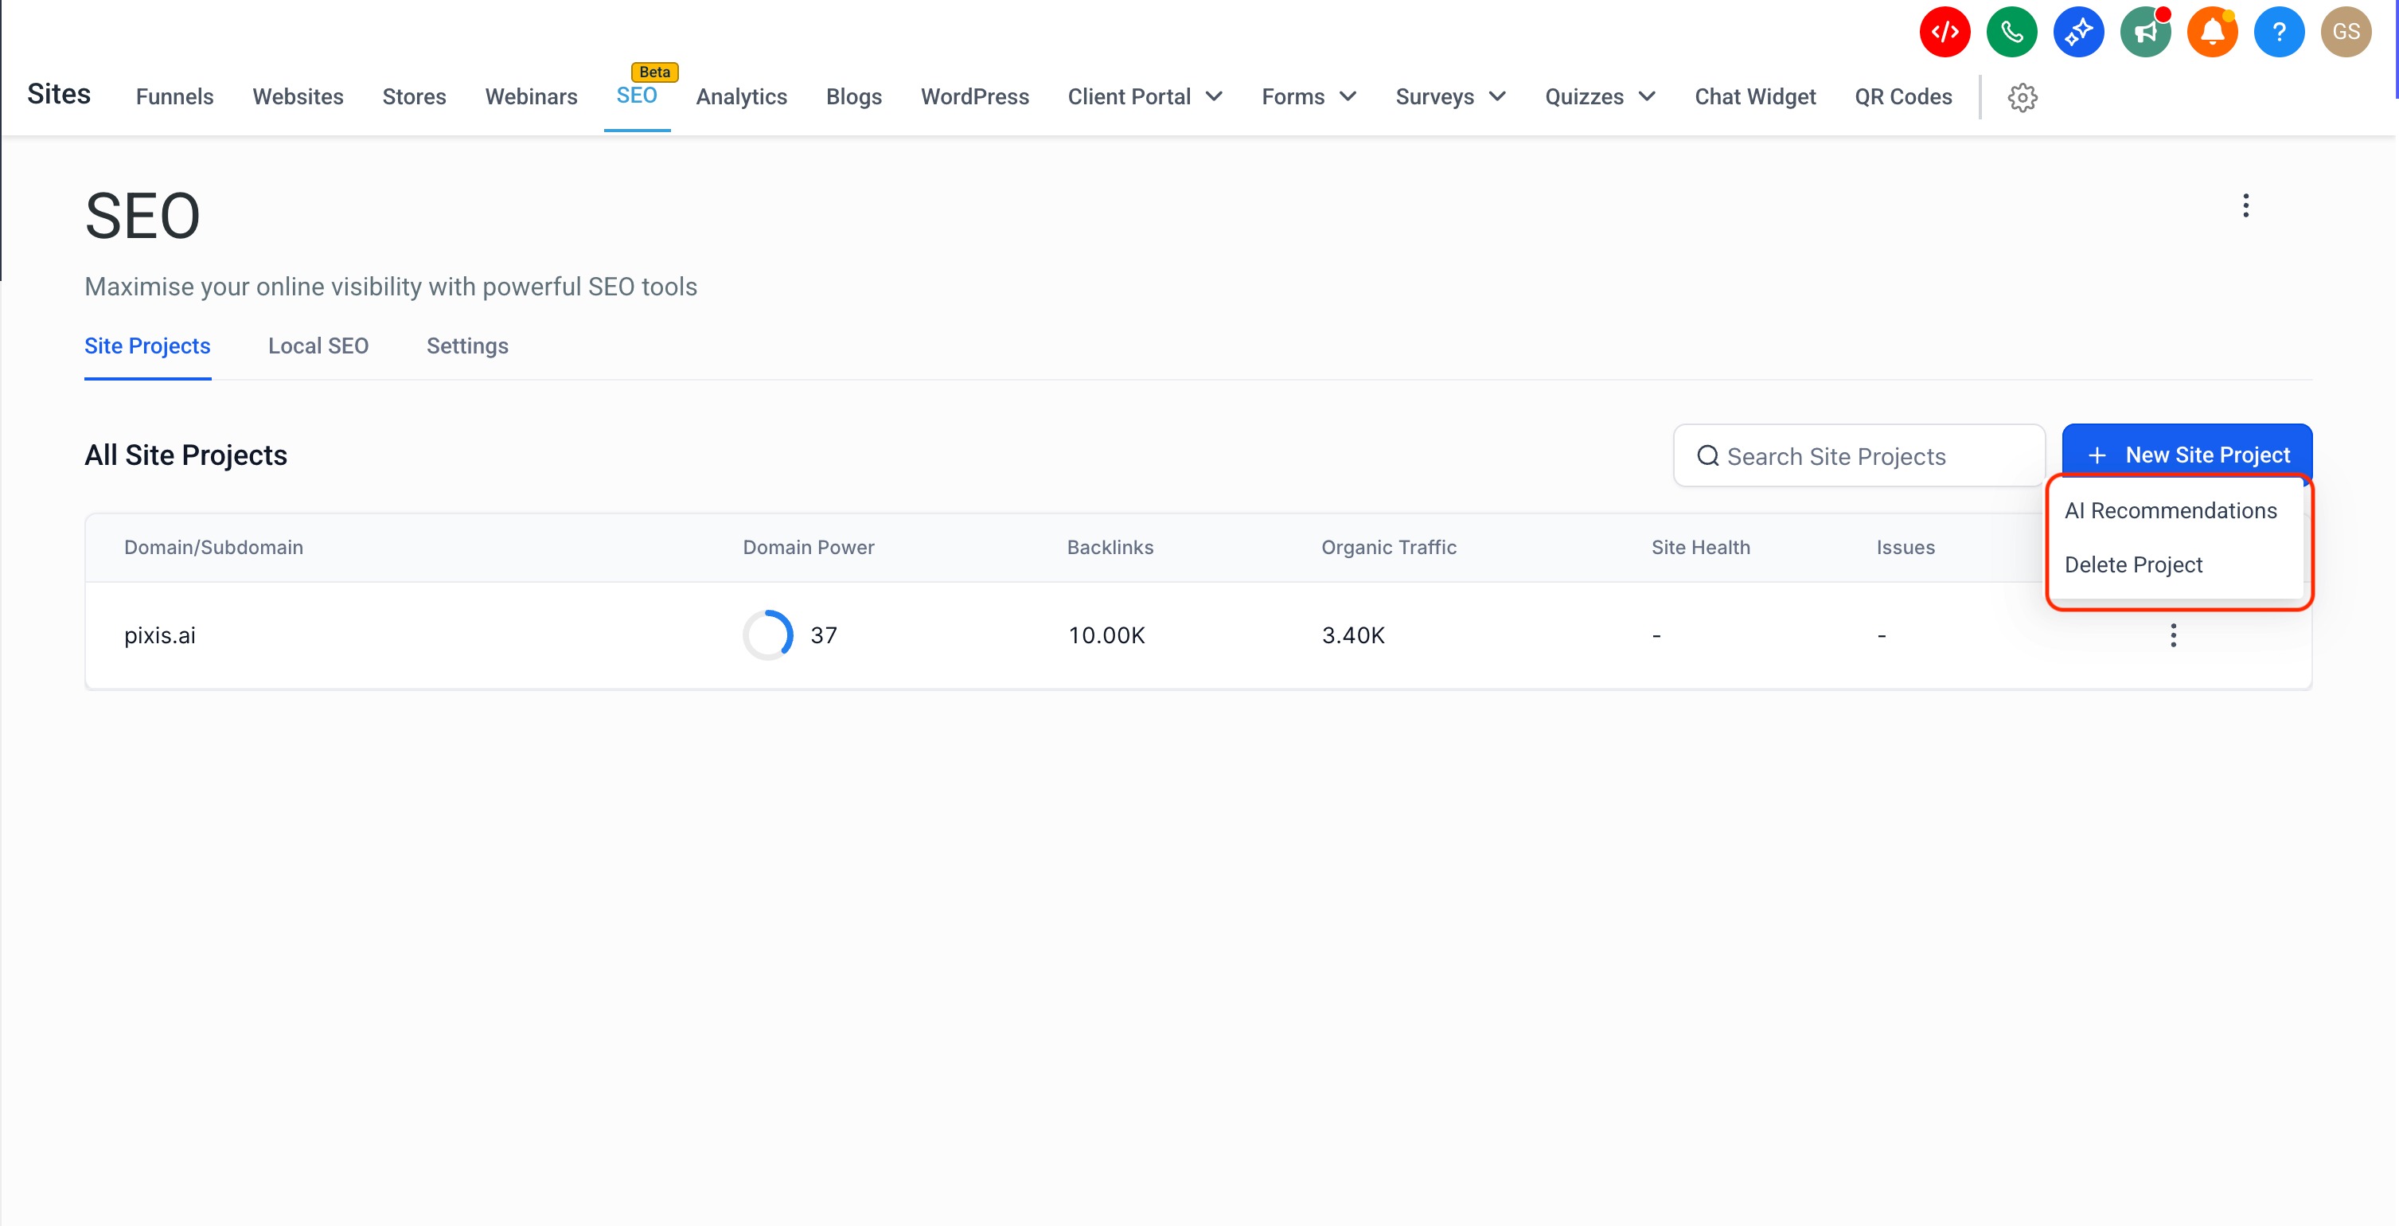2399x1226 pixels.
Task: Open the red developer code icon
Action: pyautogui.click(x=1945, y=31)
